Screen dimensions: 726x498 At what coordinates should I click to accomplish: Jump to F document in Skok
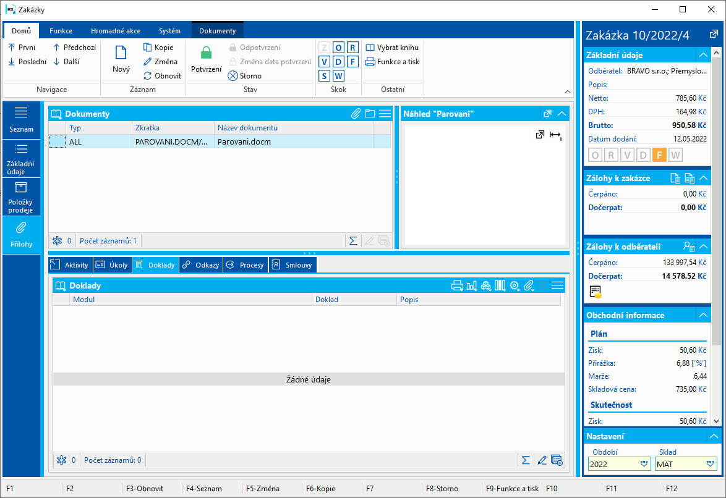(353, 62)
